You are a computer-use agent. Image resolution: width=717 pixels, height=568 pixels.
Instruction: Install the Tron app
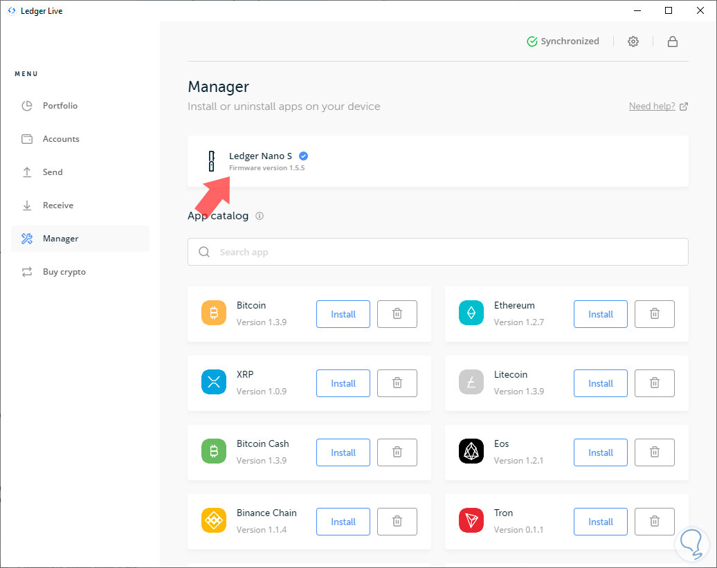click(601, 522)
